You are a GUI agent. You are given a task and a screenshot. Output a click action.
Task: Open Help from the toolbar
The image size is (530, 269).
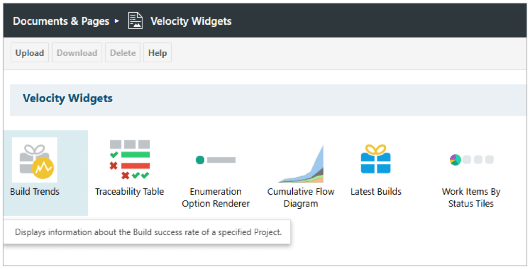pyautogui.click(x=158, y=53)
